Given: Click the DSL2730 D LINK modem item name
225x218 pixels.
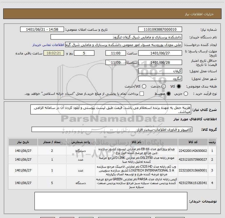Looking at the screenshot, I should tap(136, 160).
